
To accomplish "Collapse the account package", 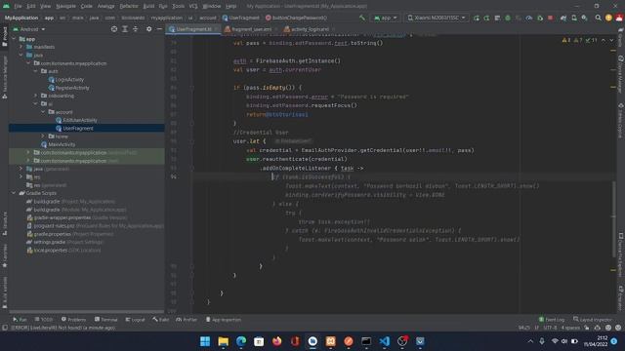I will click(43, 112).
